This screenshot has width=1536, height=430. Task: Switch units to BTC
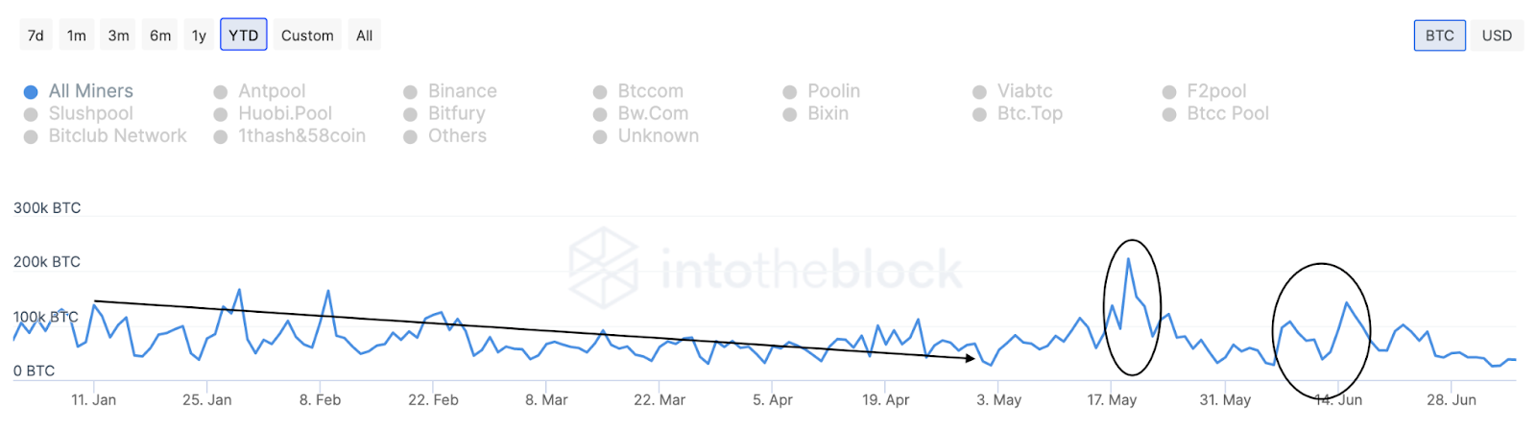tap(1439, 36)
